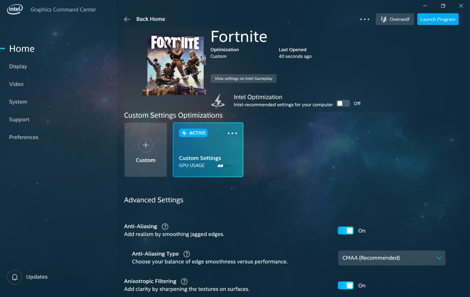Open the Display section

point(18,67)
